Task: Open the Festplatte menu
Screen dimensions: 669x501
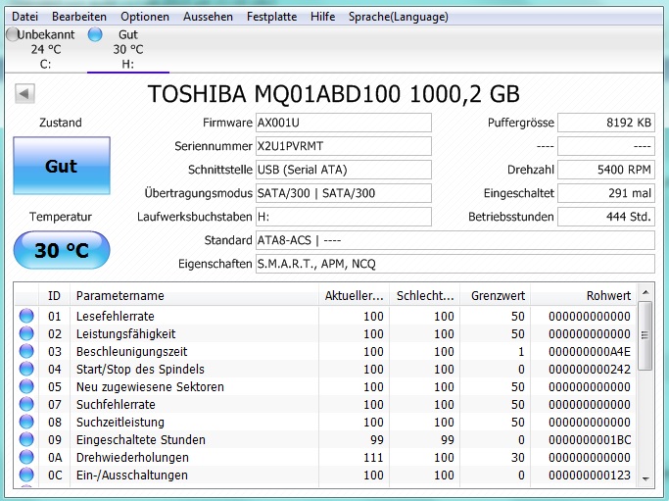Action: [x=271, y=17]
